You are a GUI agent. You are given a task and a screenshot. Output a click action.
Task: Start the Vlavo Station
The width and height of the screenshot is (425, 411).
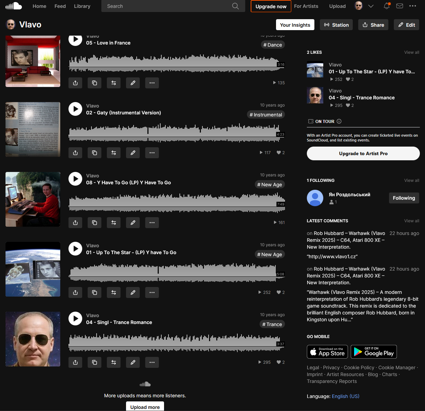pyautogui.click(x=336, y=25)
